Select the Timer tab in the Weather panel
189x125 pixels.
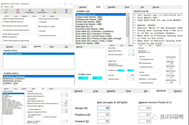tap(52, 47)
